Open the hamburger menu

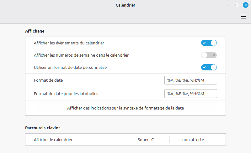[x=243, y=17]
